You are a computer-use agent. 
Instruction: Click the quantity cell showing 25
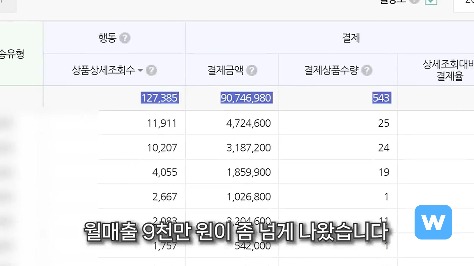tap(384, 123)
